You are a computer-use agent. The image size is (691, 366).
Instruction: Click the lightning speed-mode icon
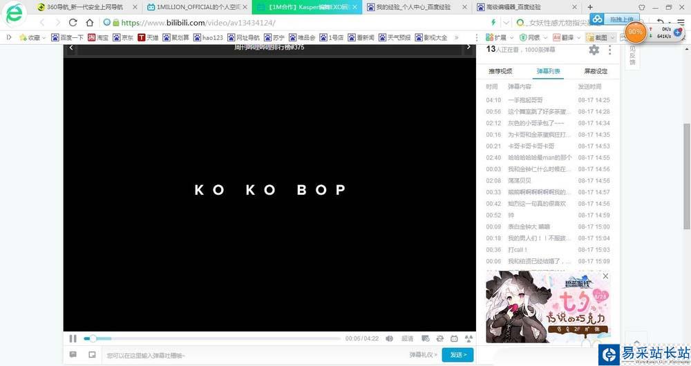(493, 23)
